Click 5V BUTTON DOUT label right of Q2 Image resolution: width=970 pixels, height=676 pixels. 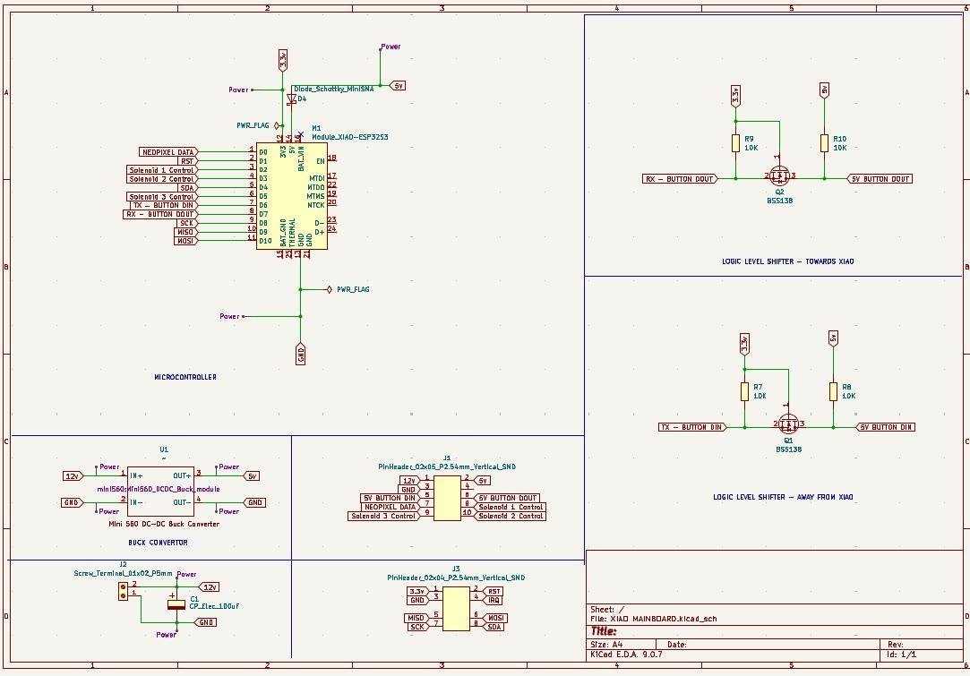click(x=880, y=179)
